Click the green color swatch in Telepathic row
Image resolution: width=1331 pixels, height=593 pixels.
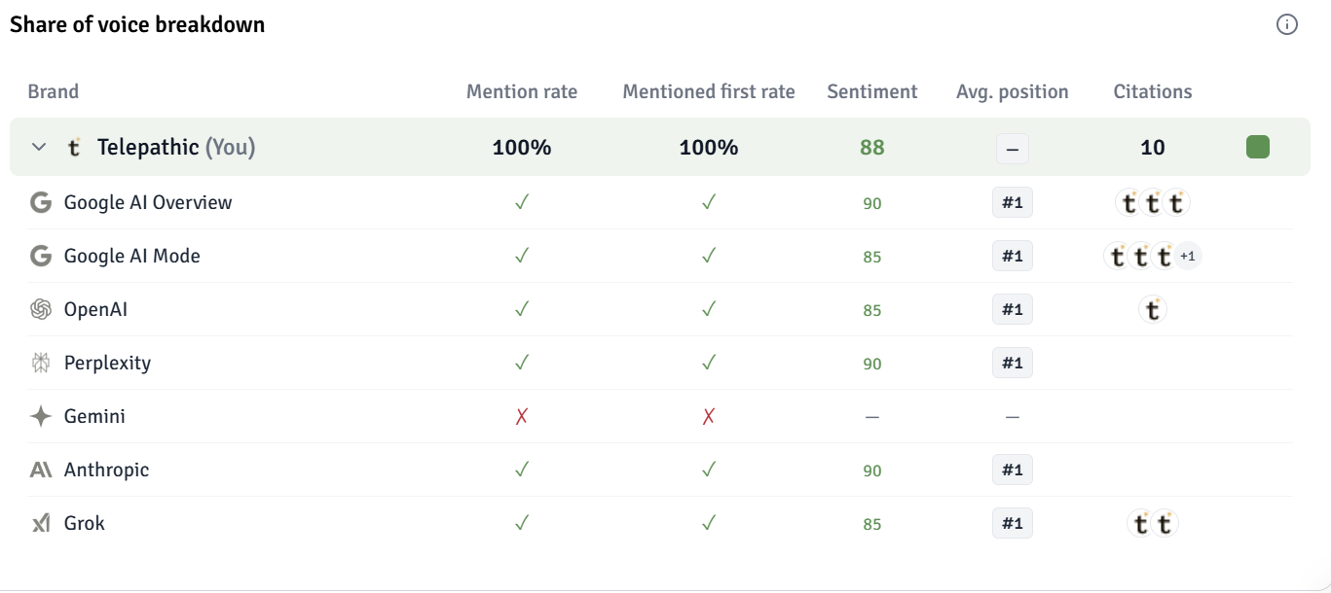click(1257, 148)
